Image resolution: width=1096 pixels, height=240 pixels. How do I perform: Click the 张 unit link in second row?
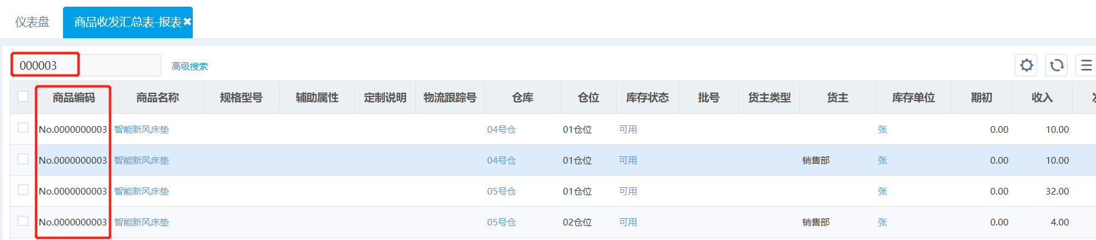(x=883, y=160)
